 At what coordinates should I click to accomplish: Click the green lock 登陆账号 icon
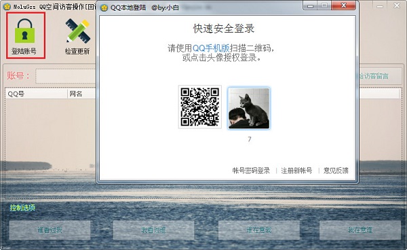(25, 35)
